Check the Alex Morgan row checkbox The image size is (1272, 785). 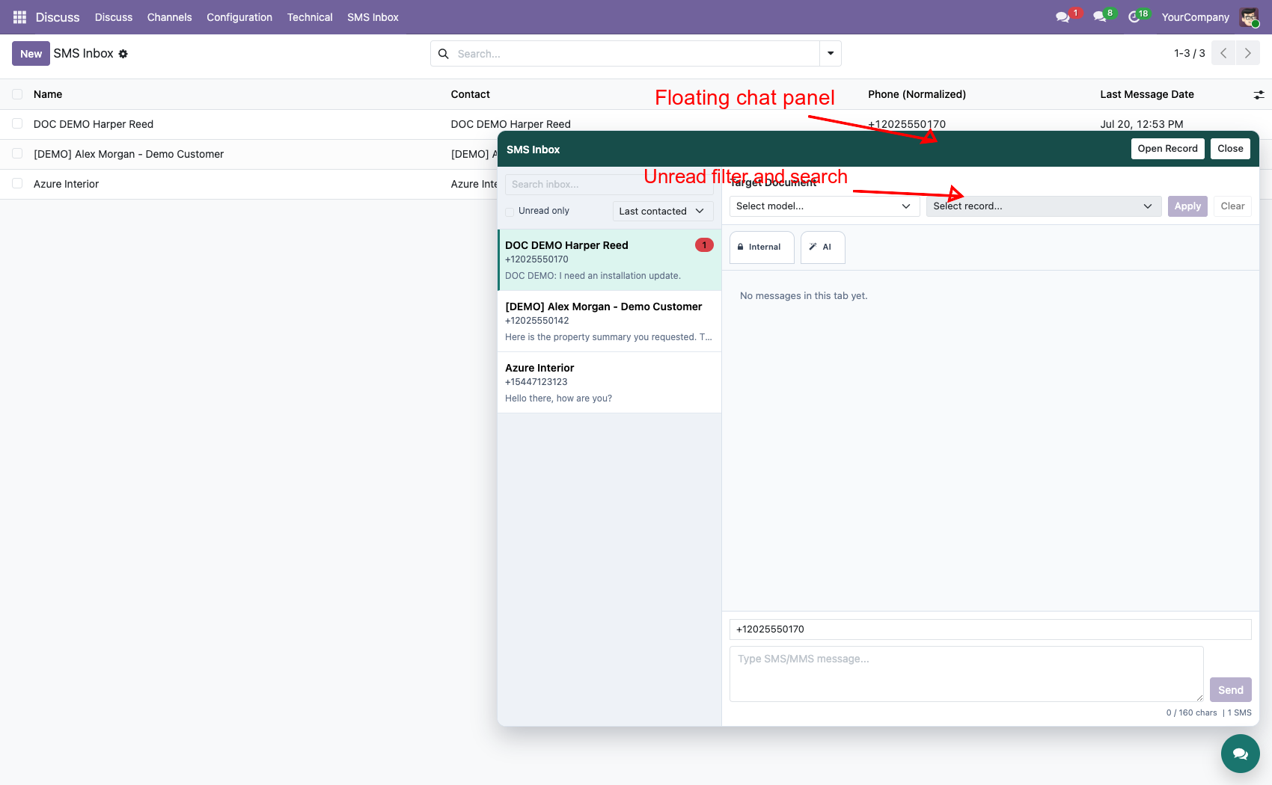(17, 154)
